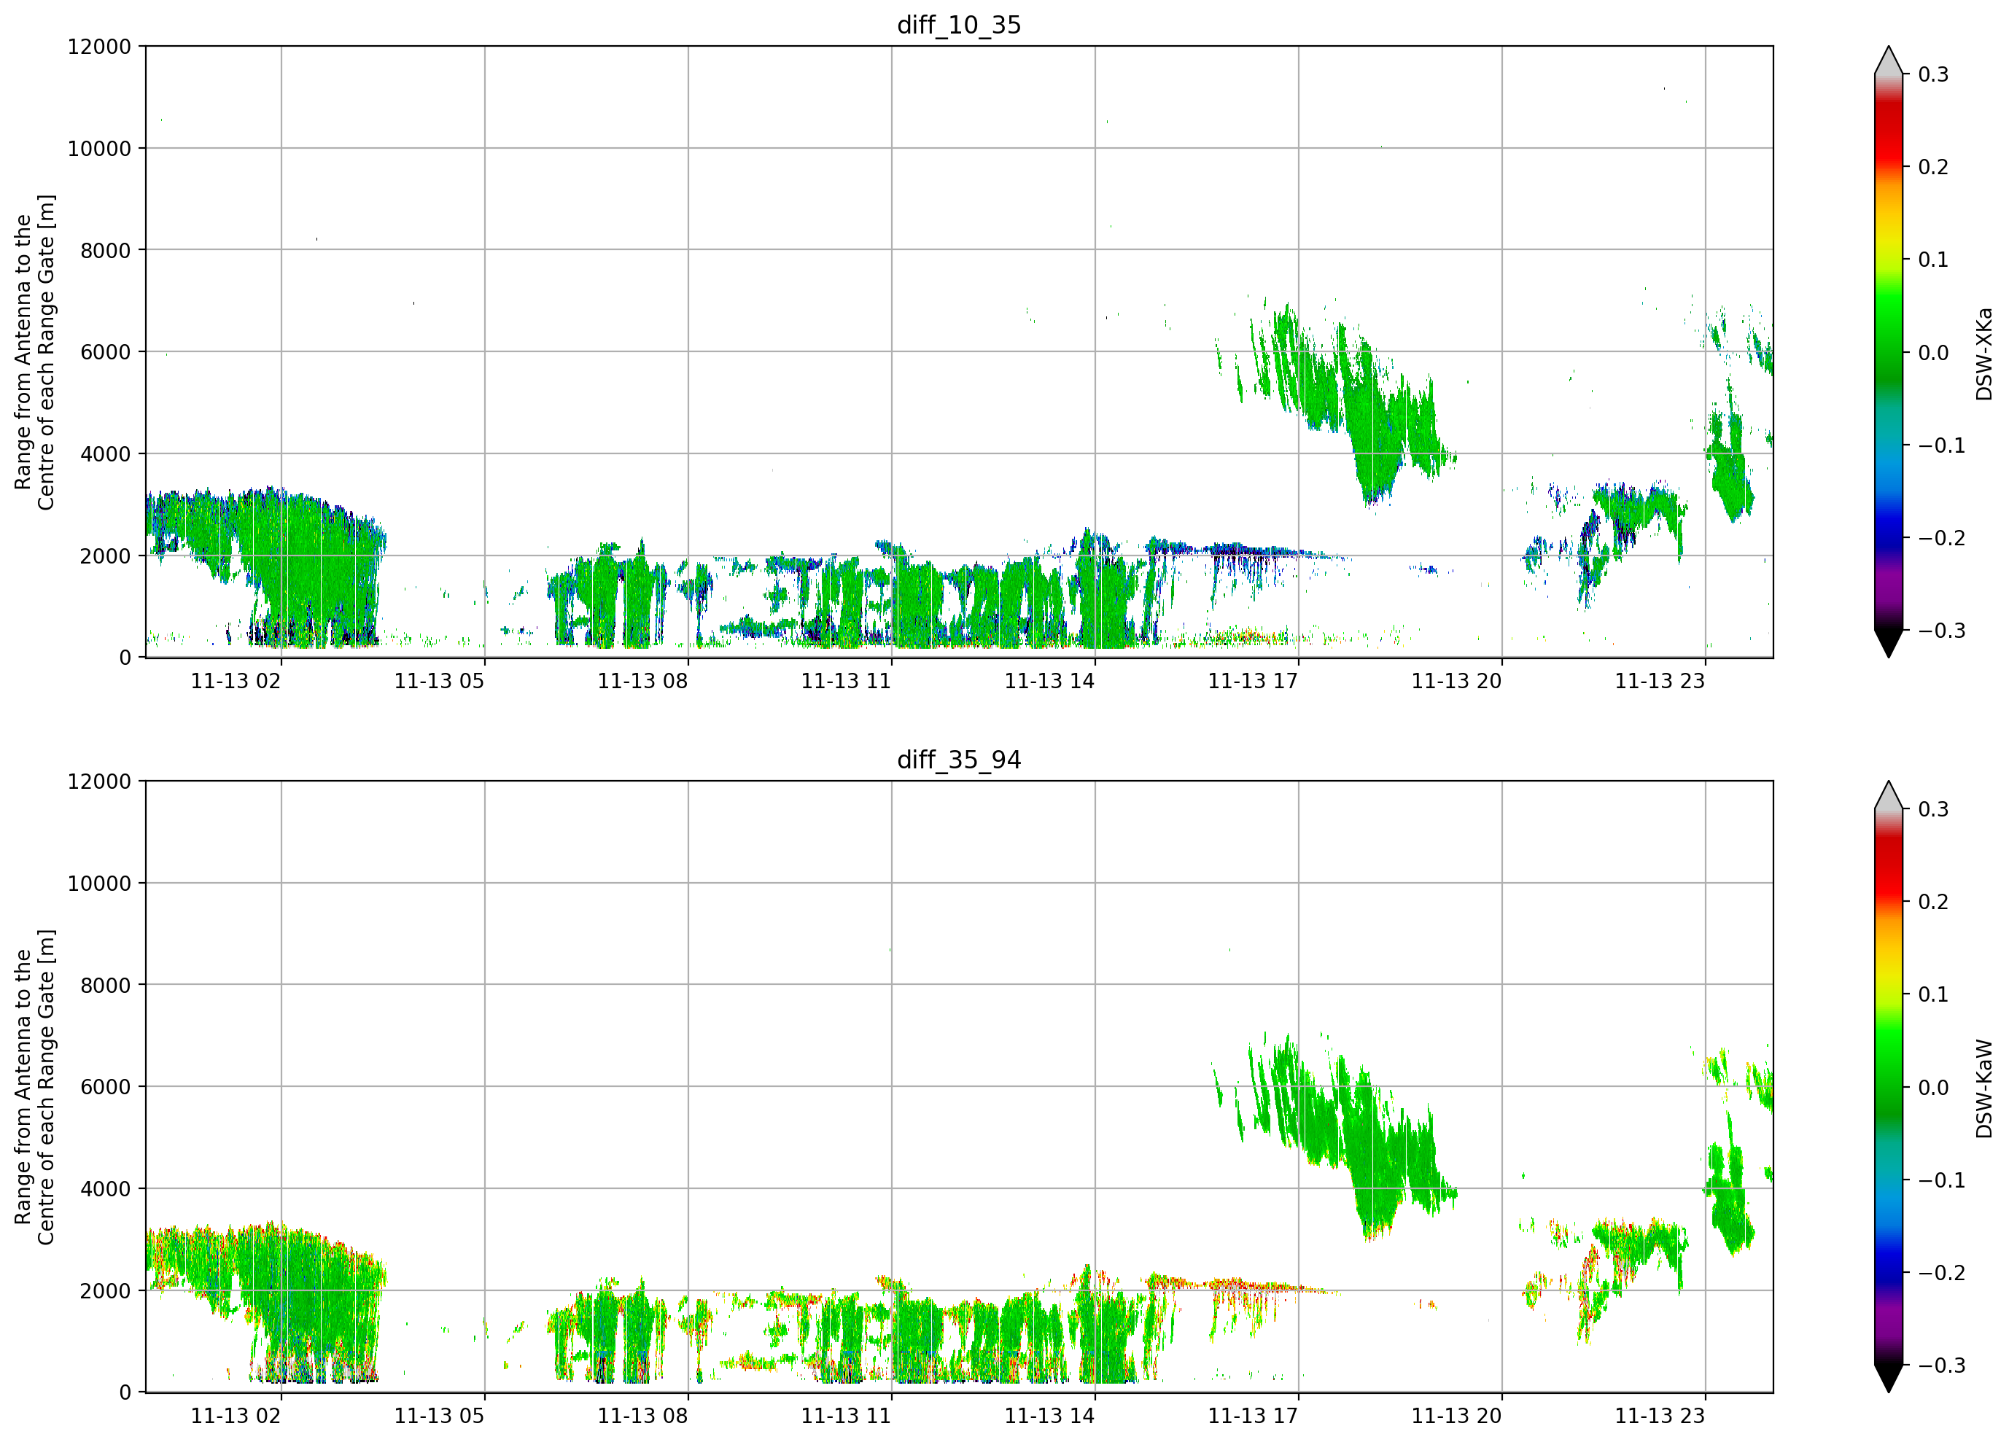Click the '6000' y-tick in diff_35_94 plot
Image resolution: width=2009 pixels, height=1442 pixels.
pos(106,1088)
